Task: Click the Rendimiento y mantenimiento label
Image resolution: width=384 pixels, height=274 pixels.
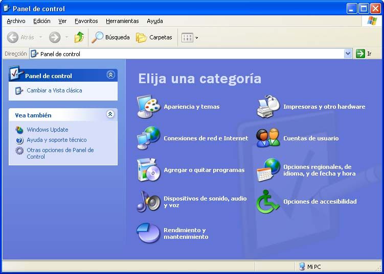Action: [x=186, y=233]
